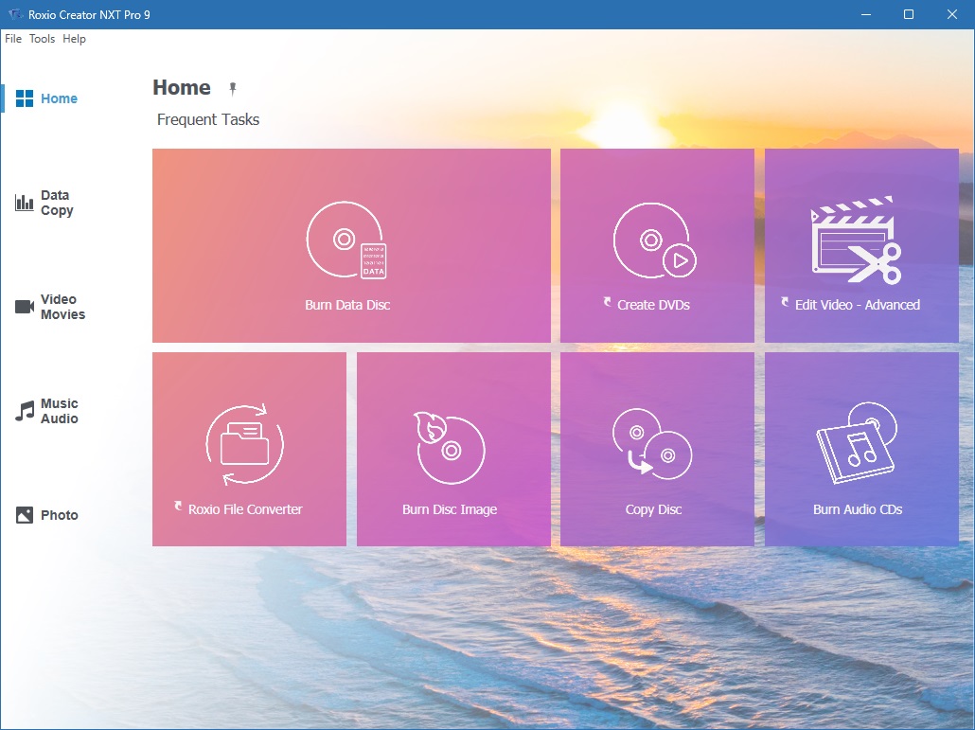Click the Video camera sidebar icon
Image resolution: width=975 pixels, height=730 pixels.
25,307
